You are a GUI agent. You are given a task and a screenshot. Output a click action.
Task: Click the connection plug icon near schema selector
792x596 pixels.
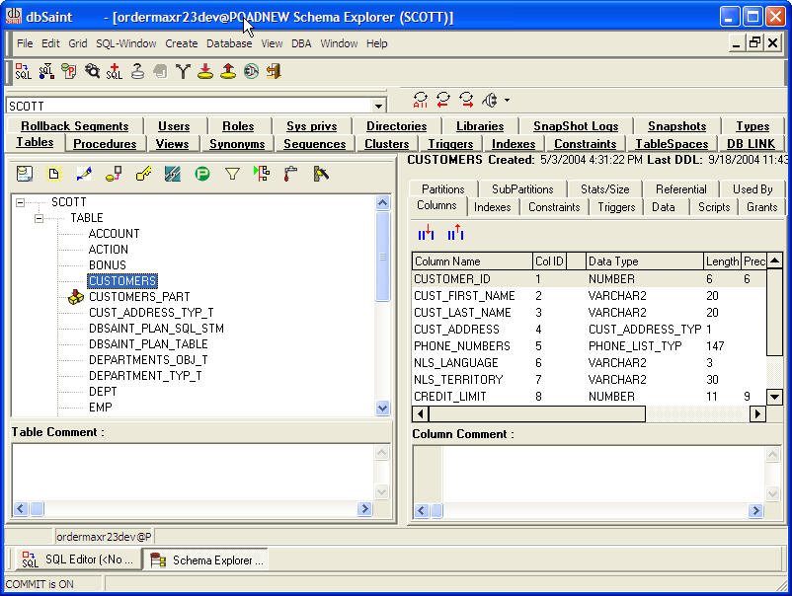(490, 100)
